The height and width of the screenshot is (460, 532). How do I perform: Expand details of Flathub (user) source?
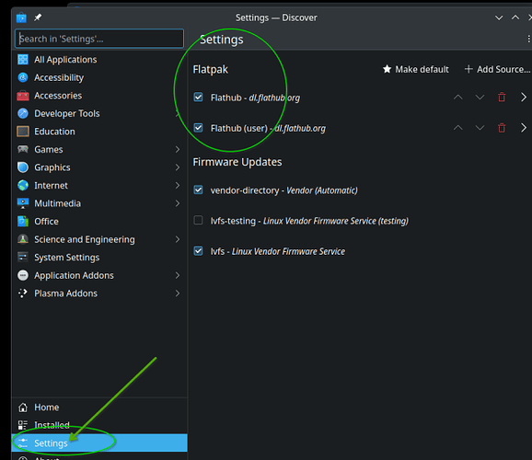tap(524, 128)
